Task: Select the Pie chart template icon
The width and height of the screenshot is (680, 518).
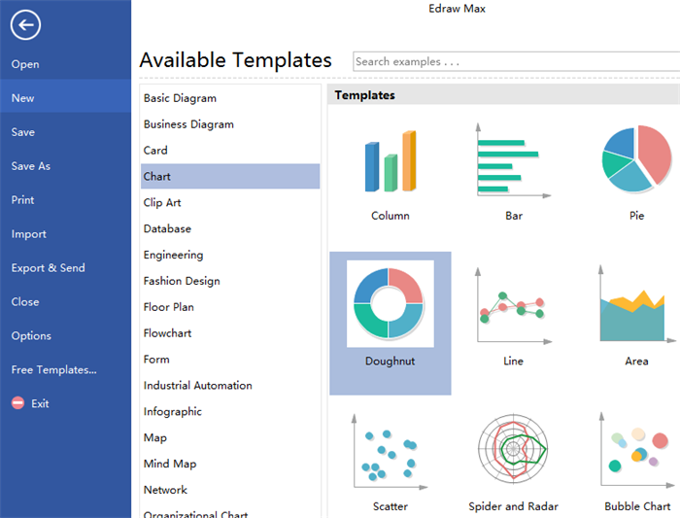Action: click(636, 158)
